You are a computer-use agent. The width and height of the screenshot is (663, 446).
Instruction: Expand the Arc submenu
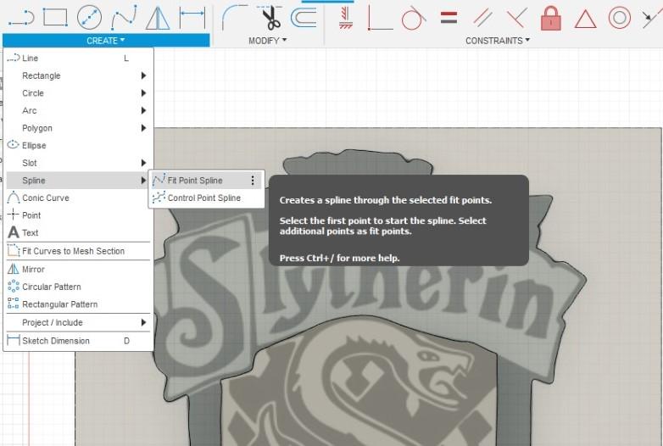pos(78,110)
